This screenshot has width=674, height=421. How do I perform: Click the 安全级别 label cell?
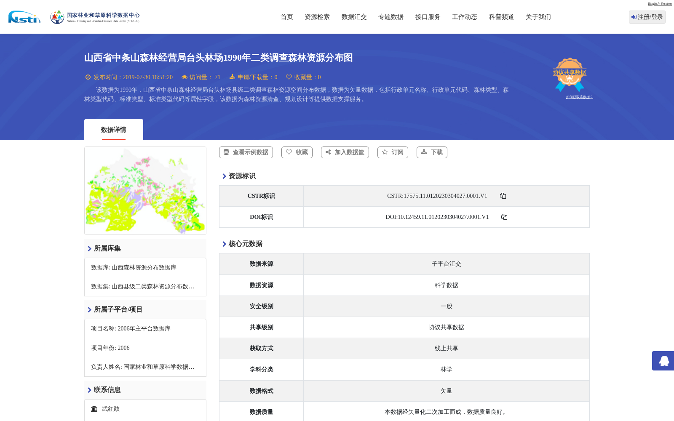point(261,306)
